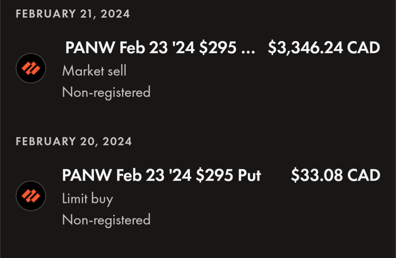Click CAD next to the $3,346.24 amount

coord(363,48)
